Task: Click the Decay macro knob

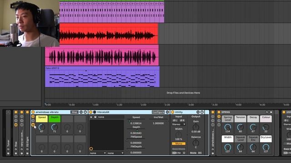Action: pyautogui.click(x=253, y=127)
